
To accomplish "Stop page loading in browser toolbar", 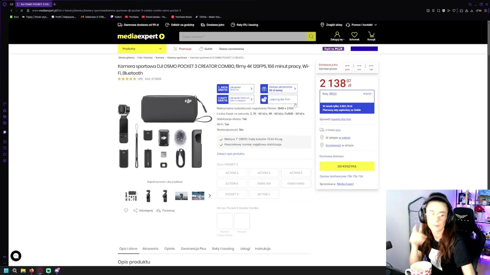I will pyautogui.click(x=21, y=11).
